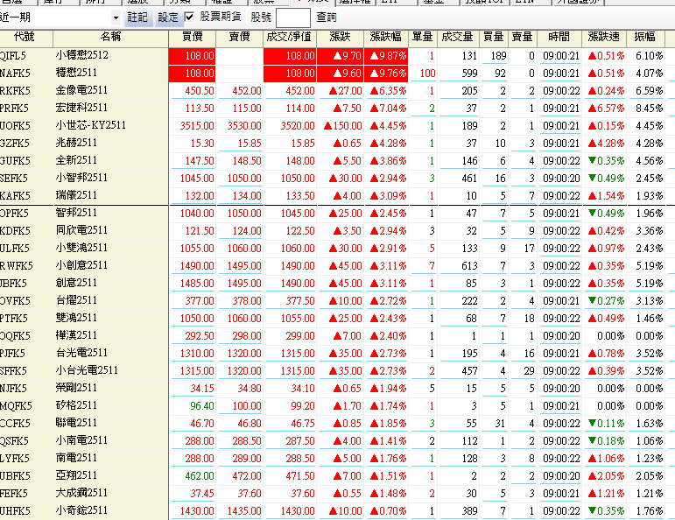Image resolution: width=675 pixels, height=520 pixels.
Task: Sort by the 漲跌幅 column header
Action: tap(386, 38)
